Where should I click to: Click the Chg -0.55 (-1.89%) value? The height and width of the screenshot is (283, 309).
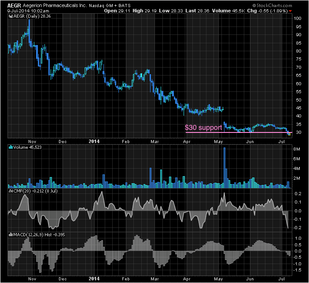tap(268, 11)
